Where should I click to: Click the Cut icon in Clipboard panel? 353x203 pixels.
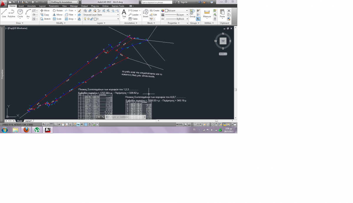pyautogui.click(x=229, y=11)
